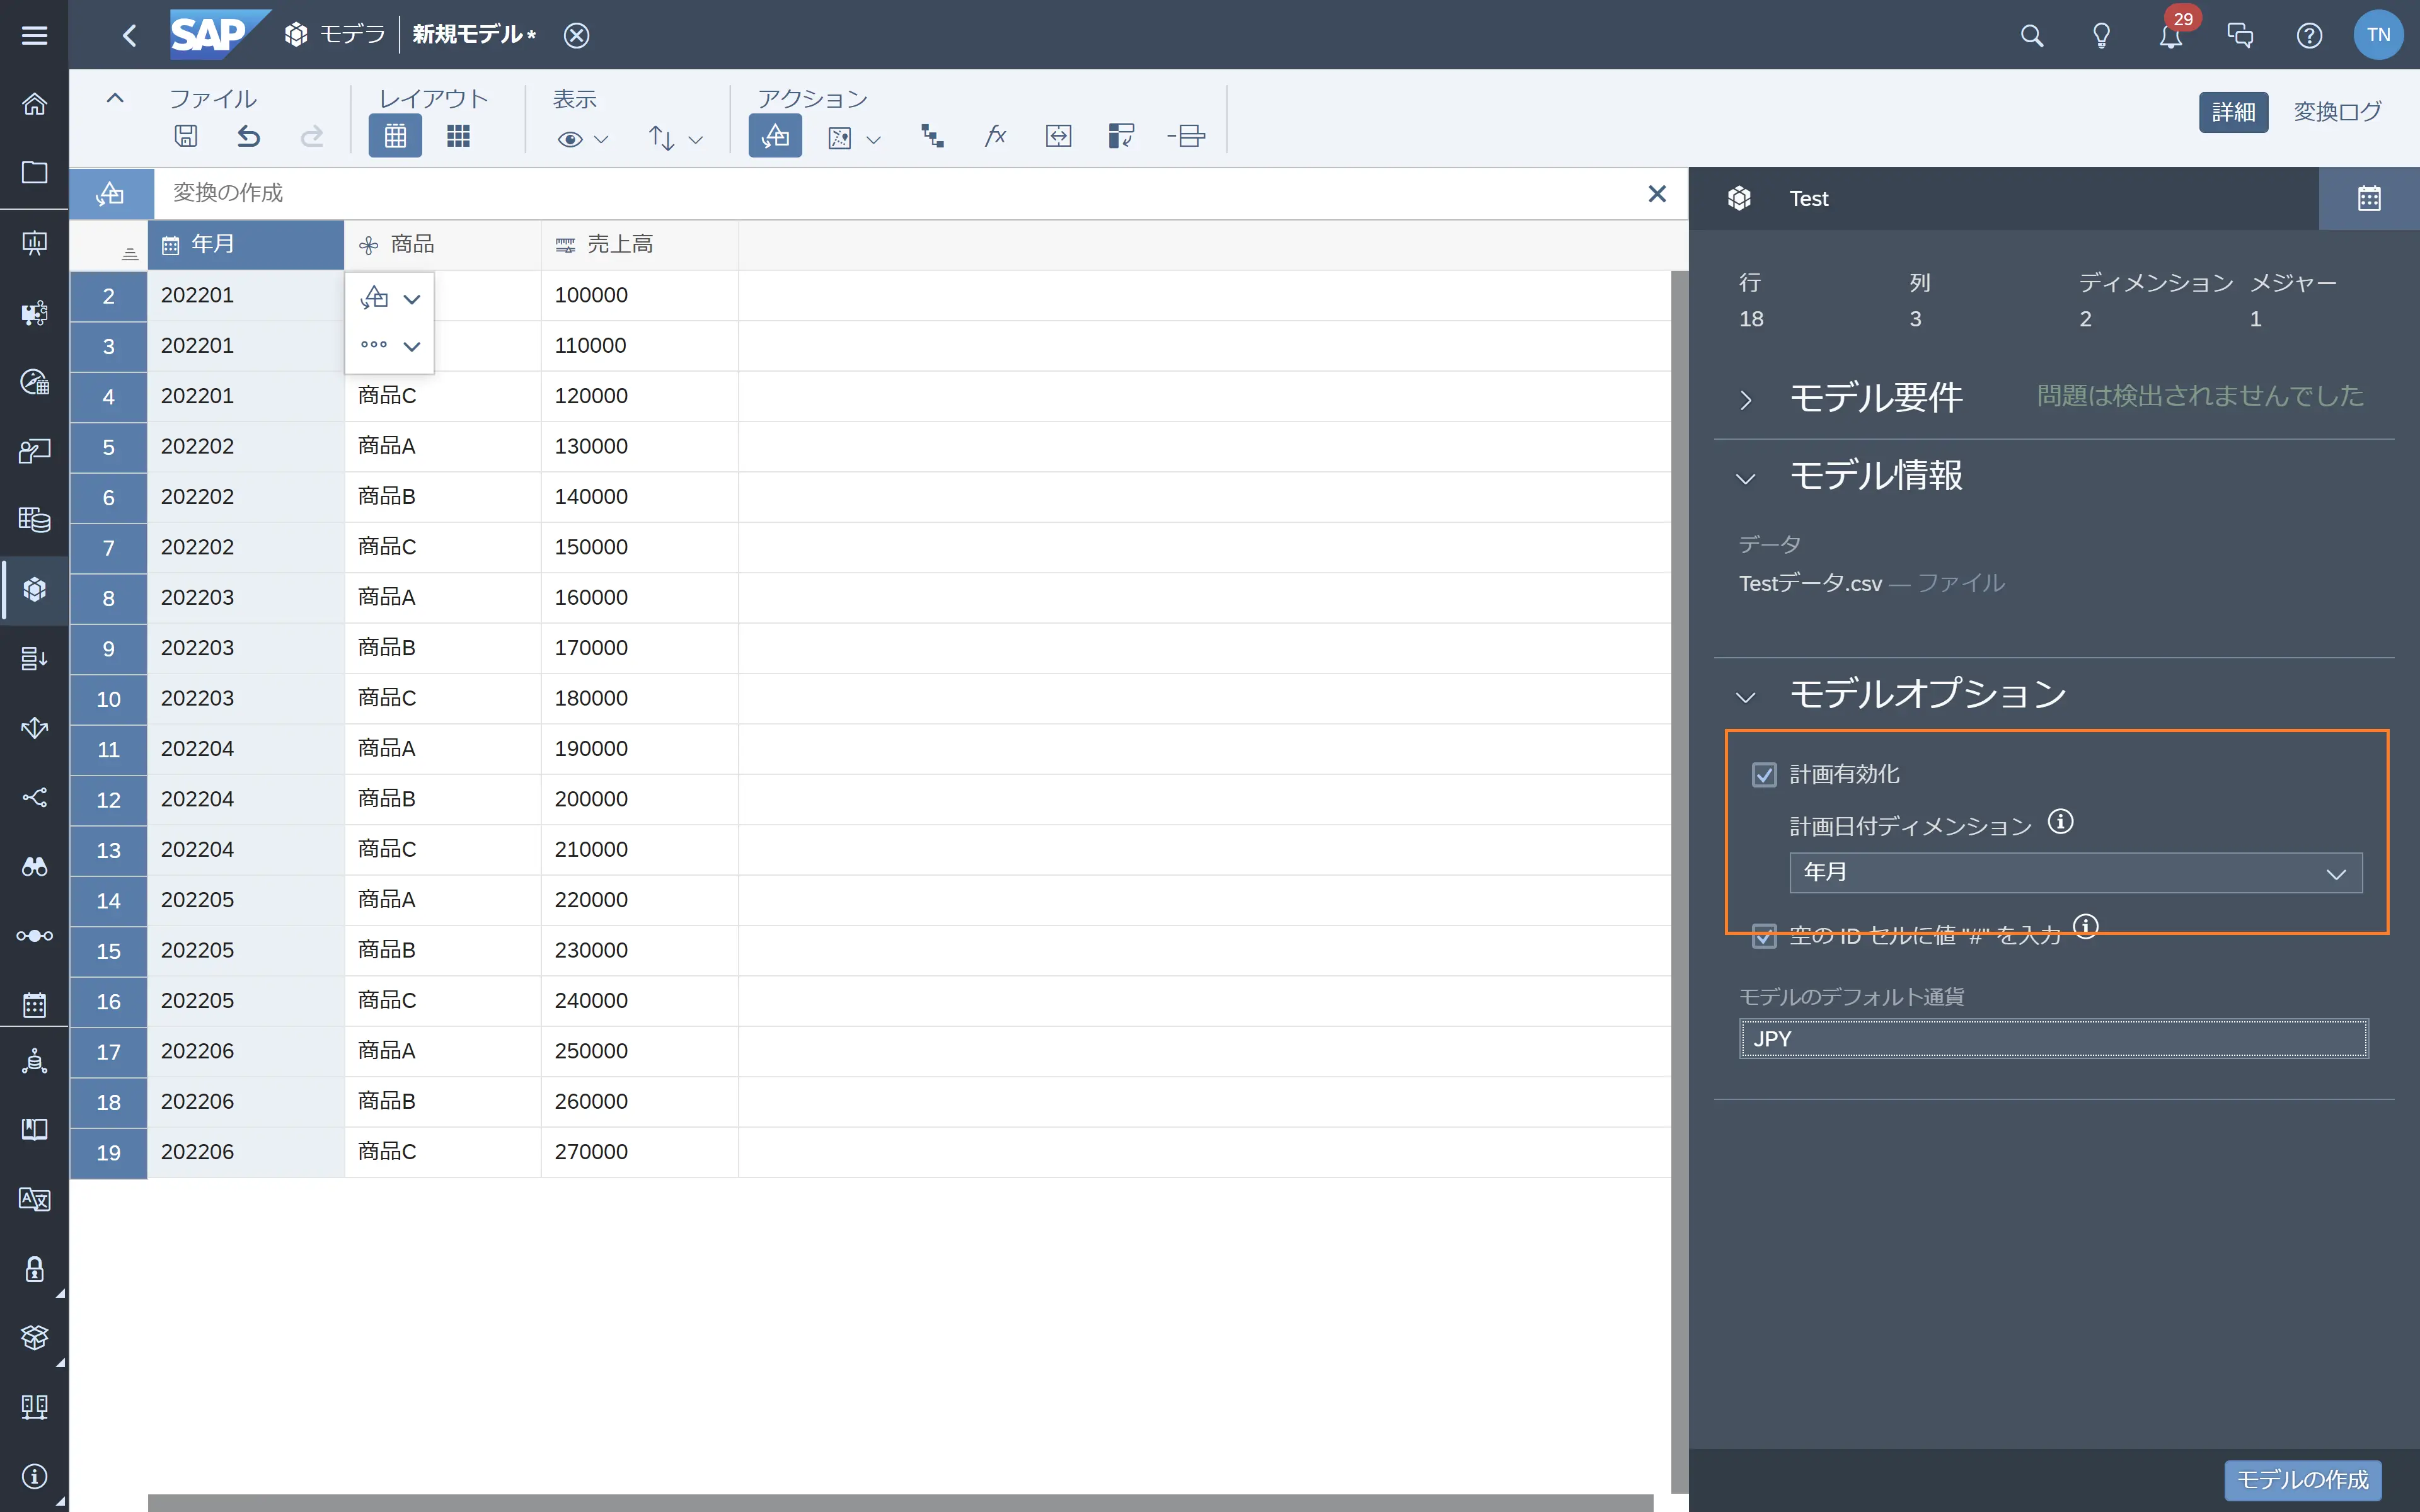The width and height of the screenshot is (2420, 1512).
Task: Click the column width fit icon
Action: (x=1058, y=136)
